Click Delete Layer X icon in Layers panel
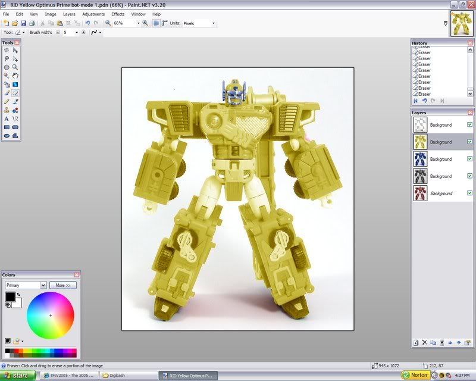 coord(424,343)
